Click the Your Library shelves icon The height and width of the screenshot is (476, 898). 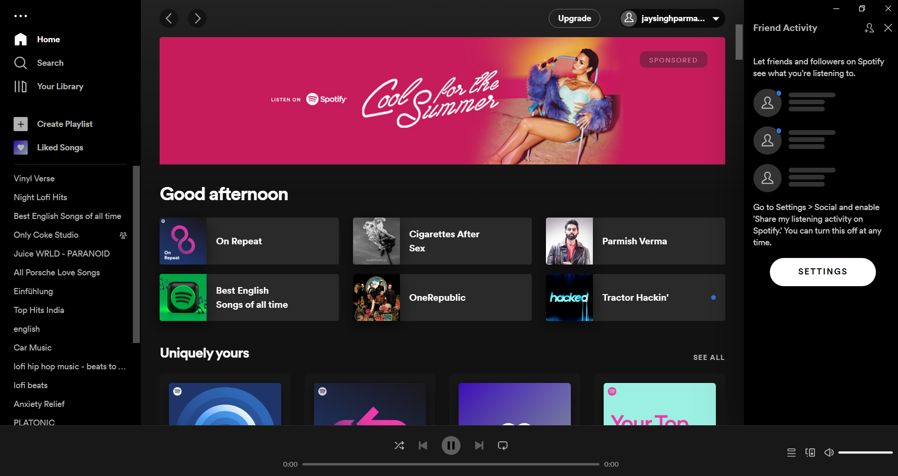[20, 86]
